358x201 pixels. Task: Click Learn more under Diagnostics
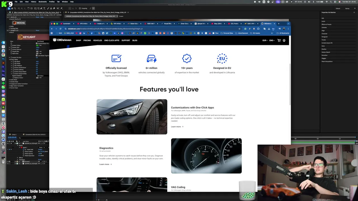105,164
